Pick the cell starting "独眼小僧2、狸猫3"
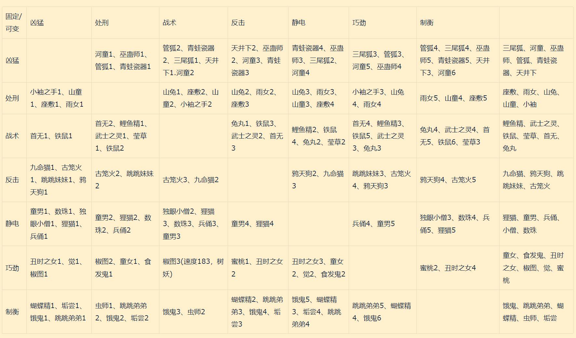 pos(194,224)
